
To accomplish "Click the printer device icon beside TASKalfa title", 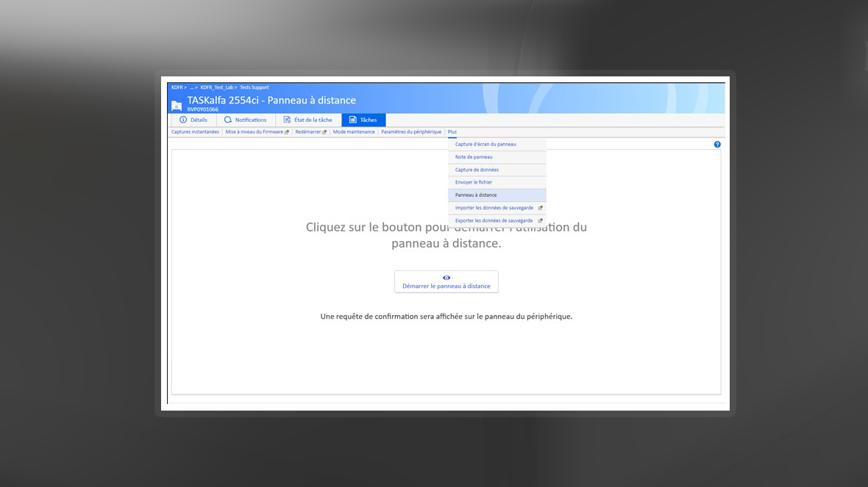I will tap(177, 105).
